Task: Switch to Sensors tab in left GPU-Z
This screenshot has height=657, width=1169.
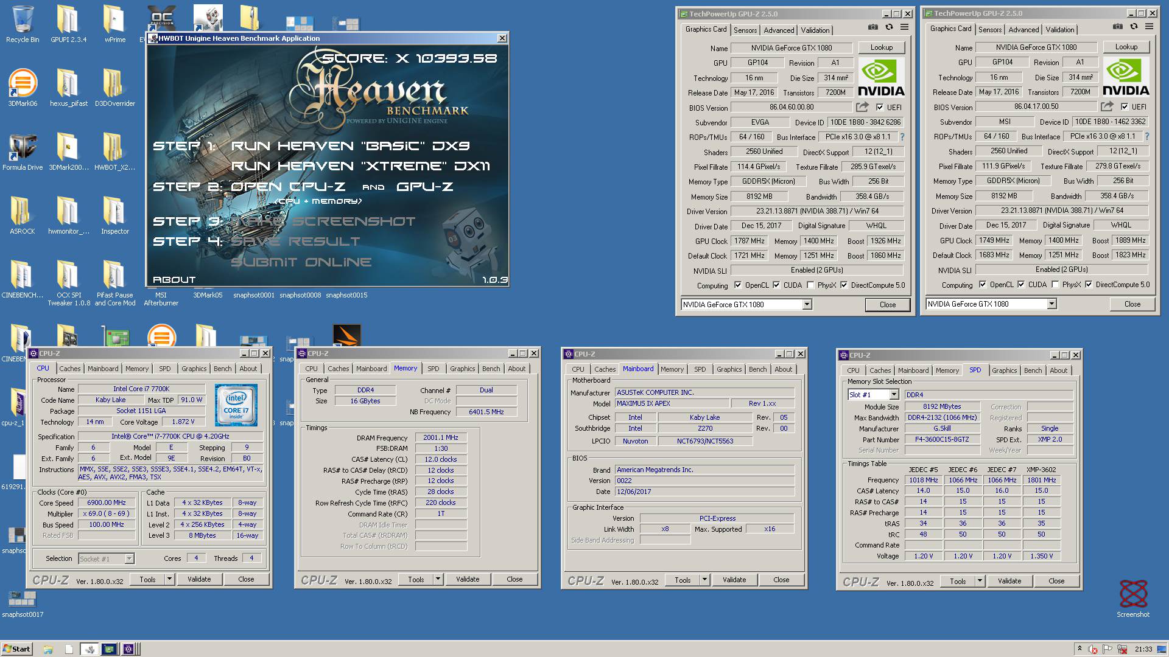Action: [x=745, y=30]
